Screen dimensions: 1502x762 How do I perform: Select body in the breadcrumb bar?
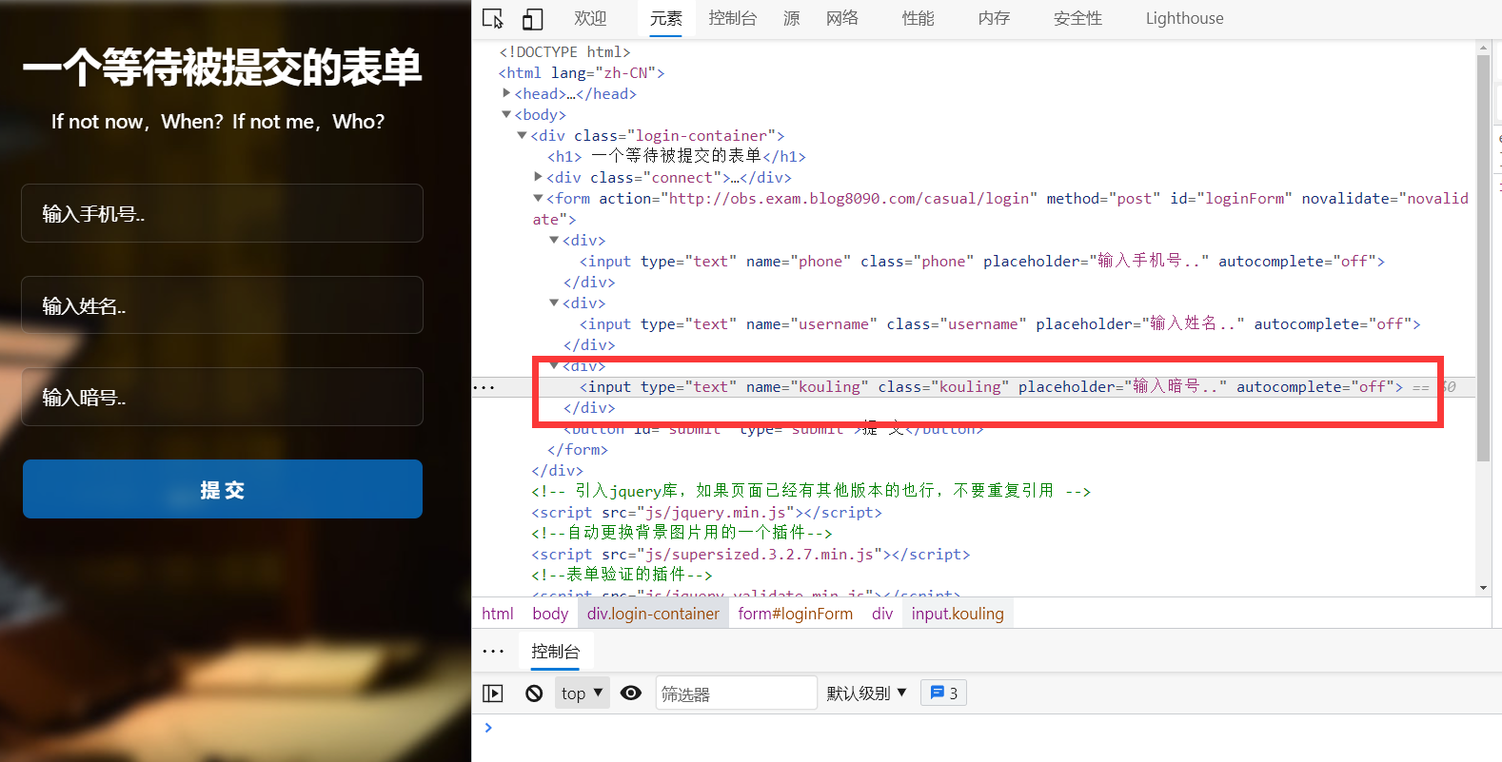point(550,614)
